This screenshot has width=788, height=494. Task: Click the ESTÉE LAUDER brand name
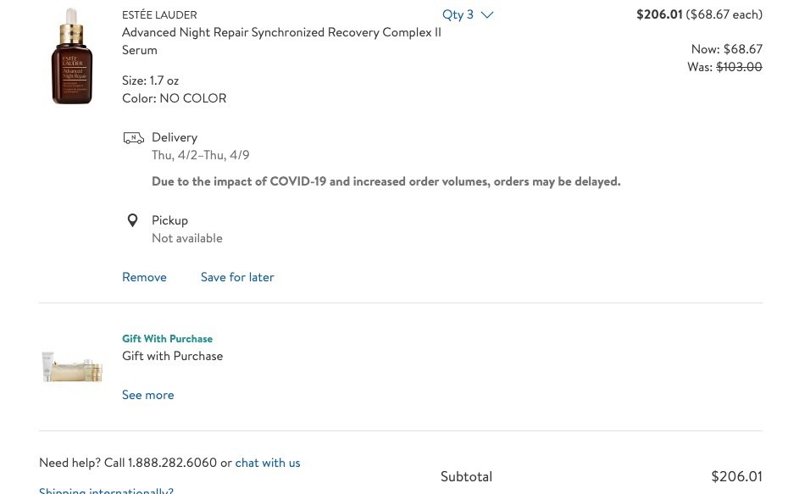pos(159,15)
